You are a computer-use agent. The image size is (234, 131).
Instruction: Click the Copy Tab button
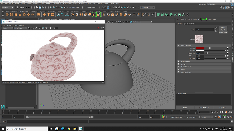(x=222, y=108)
